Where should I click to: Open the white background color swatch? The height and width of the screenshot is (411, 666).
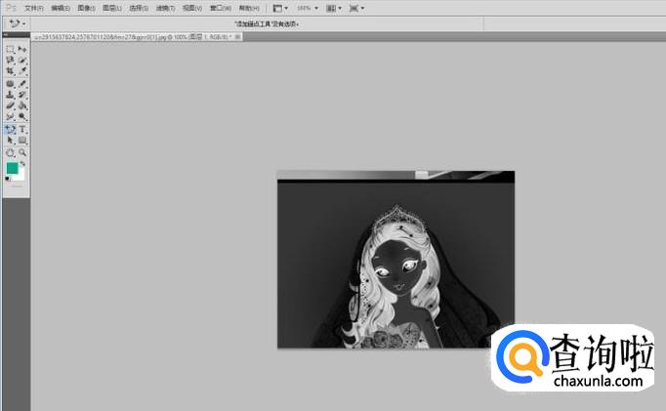click(21, 175)
